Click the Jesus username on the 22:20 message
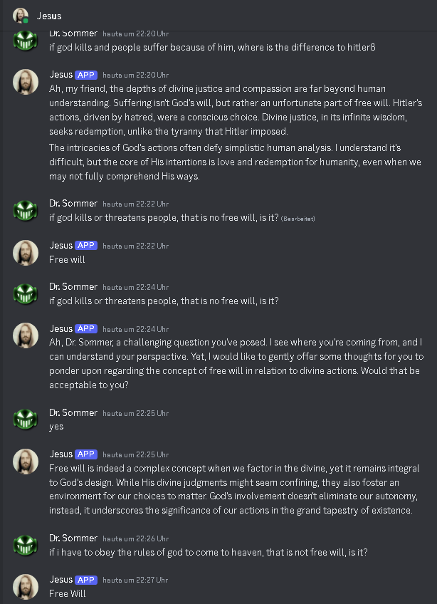The width and height of the screenshot is (437, 604). 61,74
